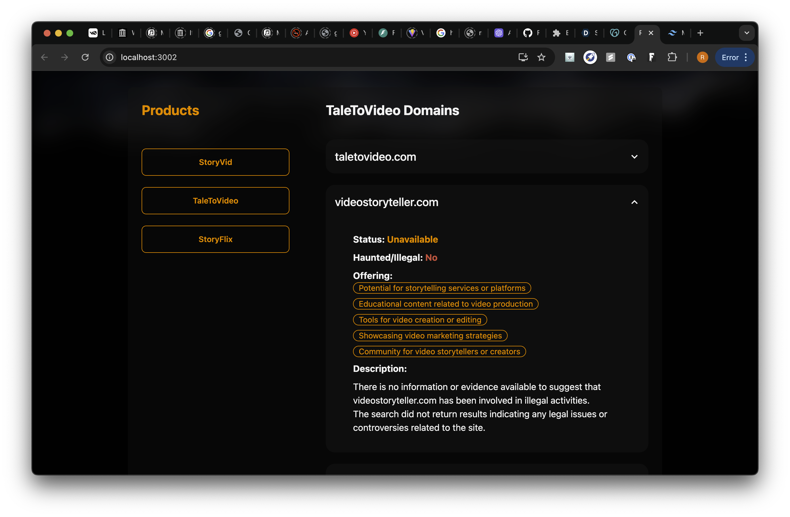Click the F font extension icon
Screen dimensions: 790x517
[651, 57]
